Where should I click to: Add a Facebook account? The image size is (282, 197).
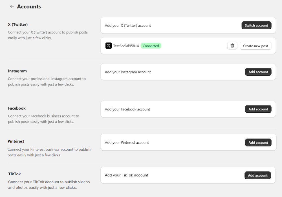(x=258, y=109)
